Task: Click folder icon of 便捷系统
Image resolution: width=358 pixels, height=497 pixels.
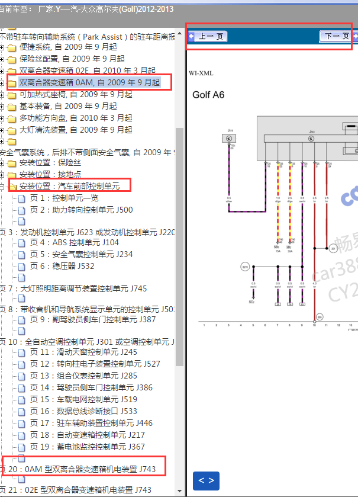Action: pyautogui.click(x=12, y=48)
